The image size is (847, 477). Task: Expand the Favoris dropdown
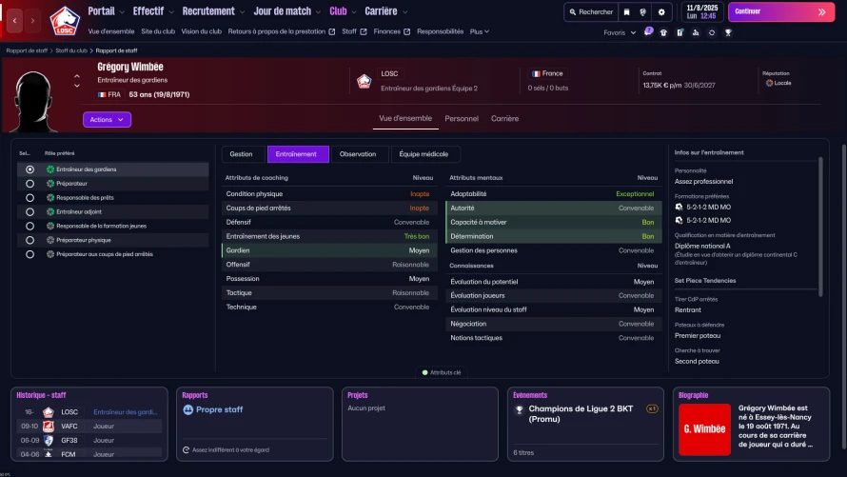click(620, 32)
